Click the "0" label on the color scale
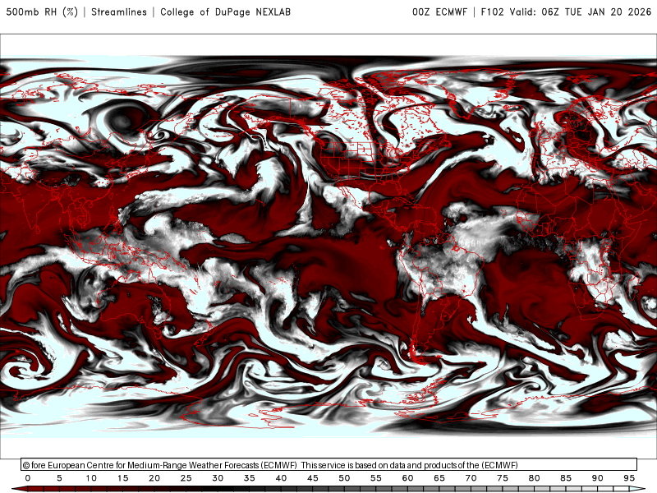Screen dimensions: 657x493 click(x=28, y=478)
